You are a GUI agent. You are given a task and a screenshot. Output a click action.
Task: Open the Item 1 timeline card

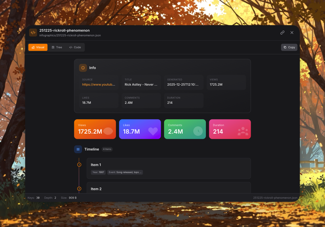pyautogui.click(x=169, y=168)
